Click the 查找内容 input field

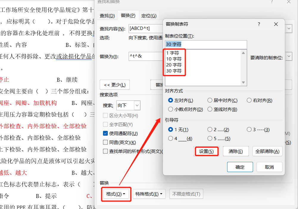pos(146,29)
